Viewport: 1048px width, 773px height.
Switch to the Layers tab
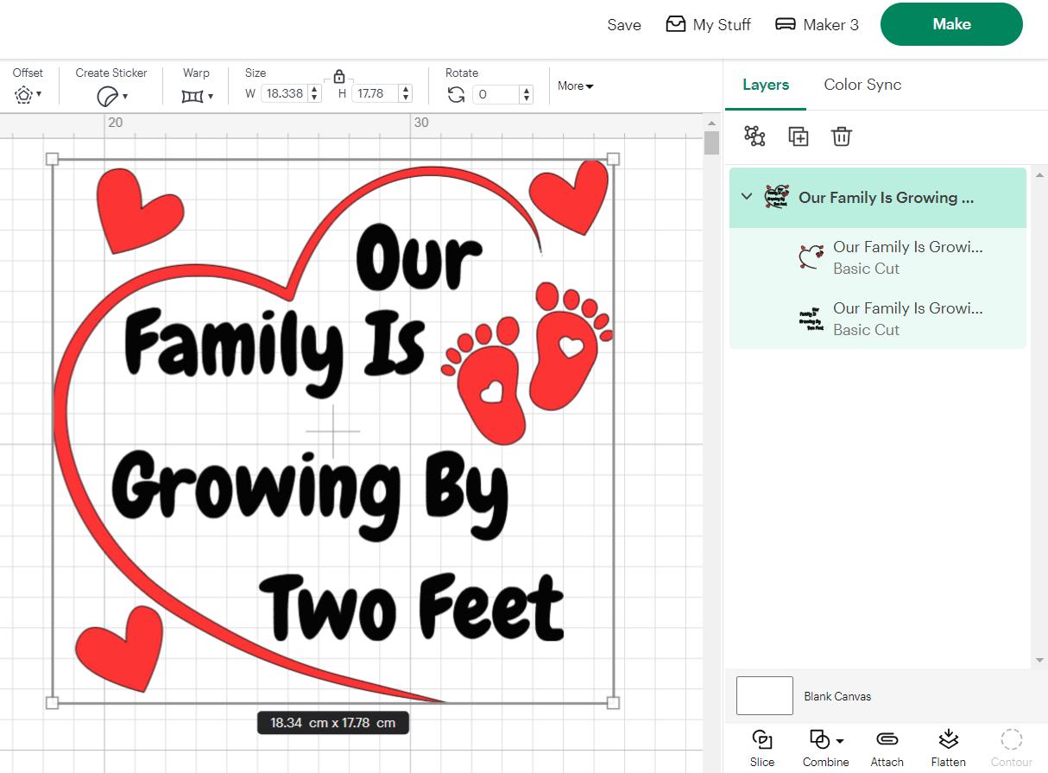(x=765, y=85)
